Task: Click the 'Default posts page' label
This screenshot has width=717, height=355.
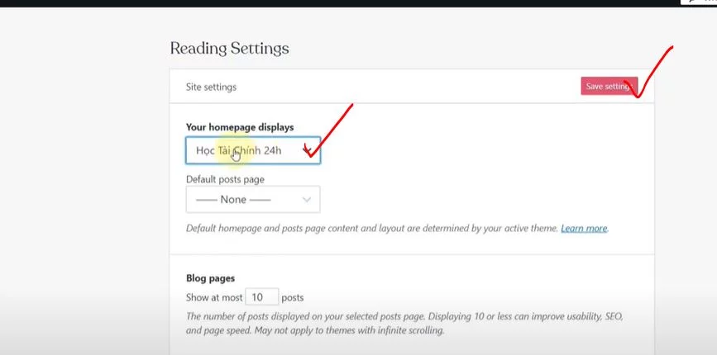Action: click(225, 179)
